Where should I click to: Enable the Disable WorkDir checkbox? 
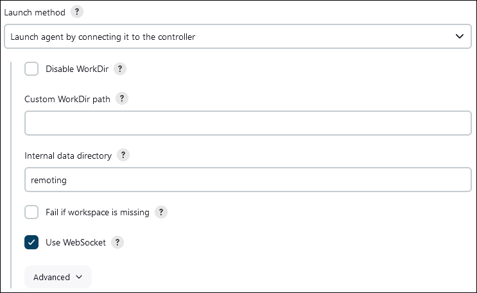[x=31, y=69]
